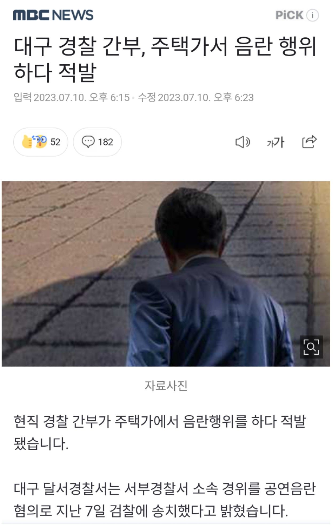Viewport: 334px width, 525px height.
Task: Open the reactions button showing 52
Action: coord(41,142)
